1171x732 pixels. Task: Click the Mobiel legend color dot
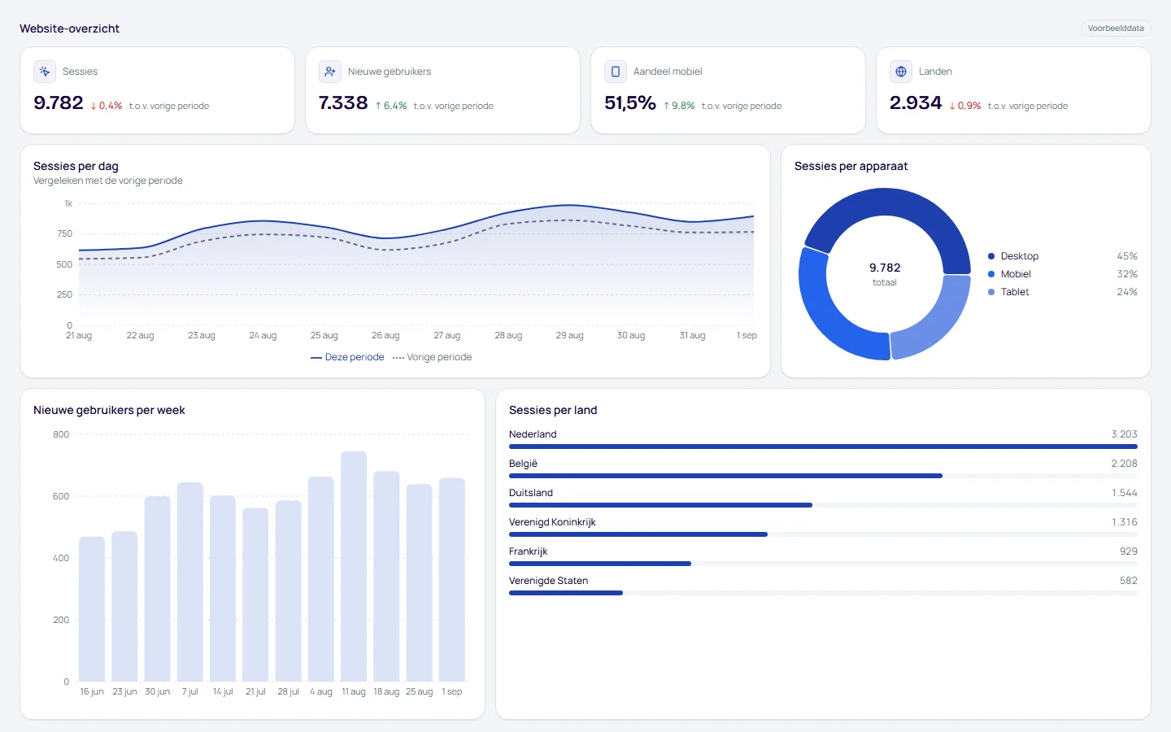tap(991, 274)
